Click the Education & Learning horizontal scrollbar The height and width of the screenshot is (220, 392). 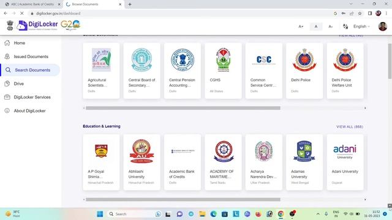click(183, 200)
